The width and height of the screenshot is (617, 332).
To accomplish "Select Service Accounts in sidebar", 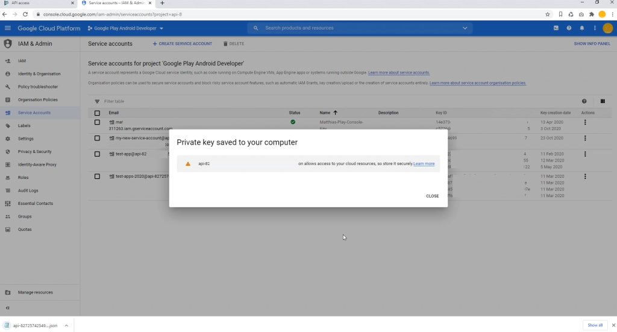I will tap(34, 113).
